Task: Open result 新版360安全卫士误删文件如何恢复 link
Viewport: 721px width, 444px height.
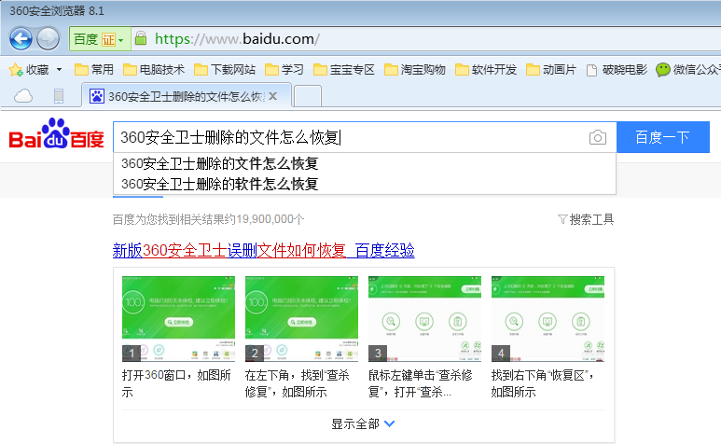Action: (263, 251)
